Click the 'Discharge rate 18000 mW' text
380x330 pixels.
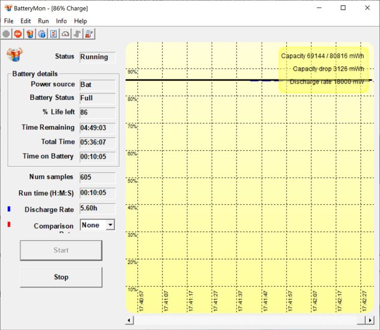click(327, 82)
